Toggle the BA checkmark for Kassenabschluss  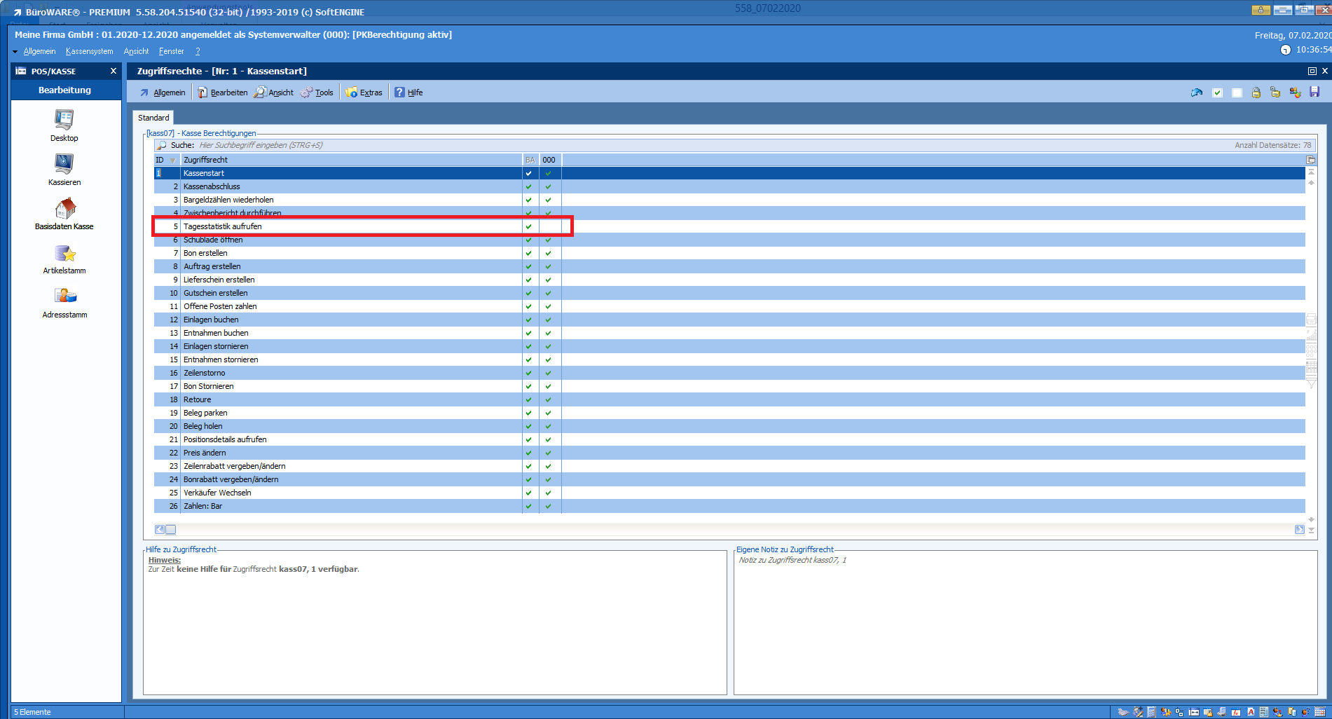tap(529, 186)
